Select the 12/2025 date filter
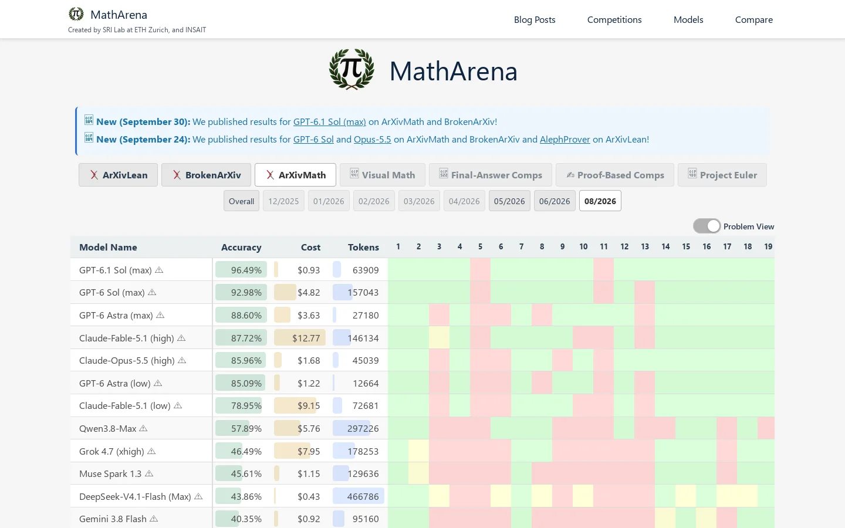The height and width of the screenshot is (528, 845). [x=283, y=201]
